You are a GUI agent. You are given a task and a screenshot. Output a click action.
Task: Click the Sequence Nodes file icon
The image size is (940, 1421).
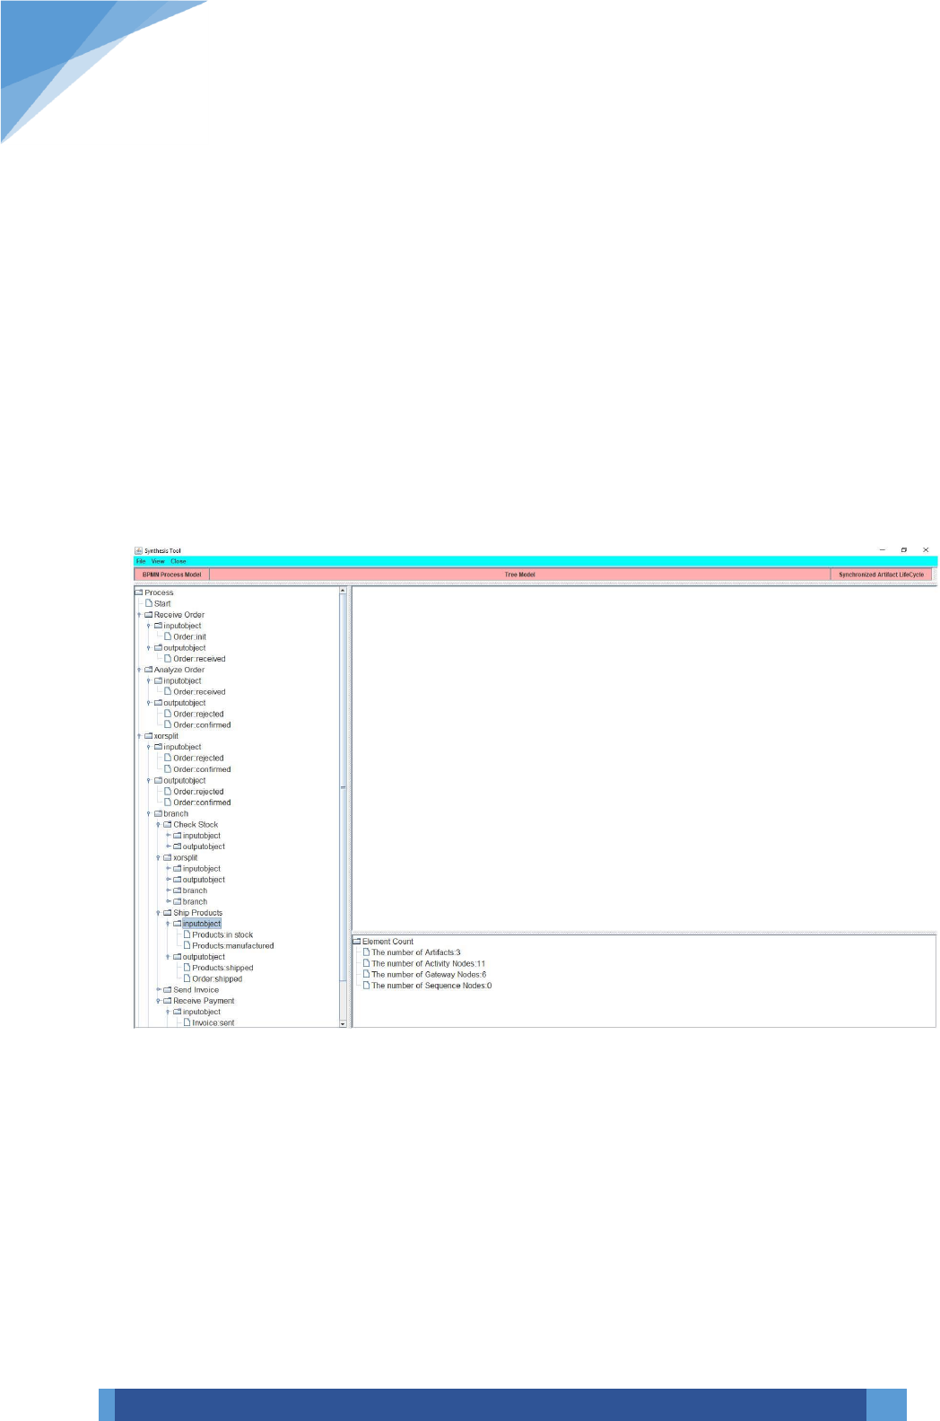tap(366, 986)
